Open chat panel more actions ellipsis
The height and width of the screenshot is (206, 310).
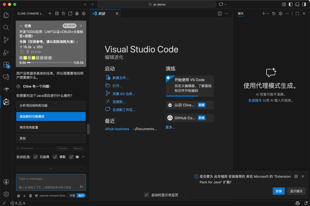[x=287, y=13]
